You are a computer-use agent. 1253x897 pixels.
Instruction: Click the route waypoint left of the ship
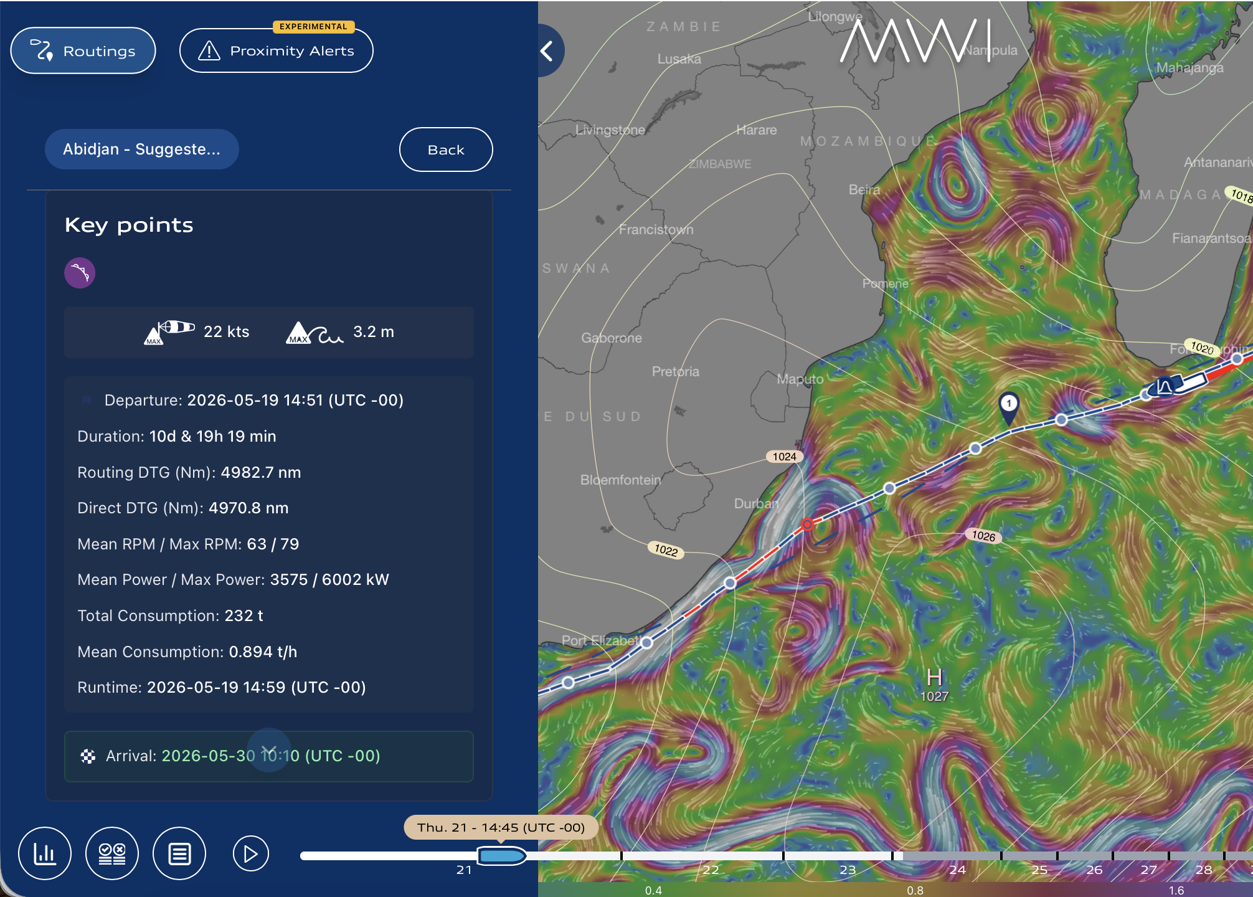[1145, 395]
